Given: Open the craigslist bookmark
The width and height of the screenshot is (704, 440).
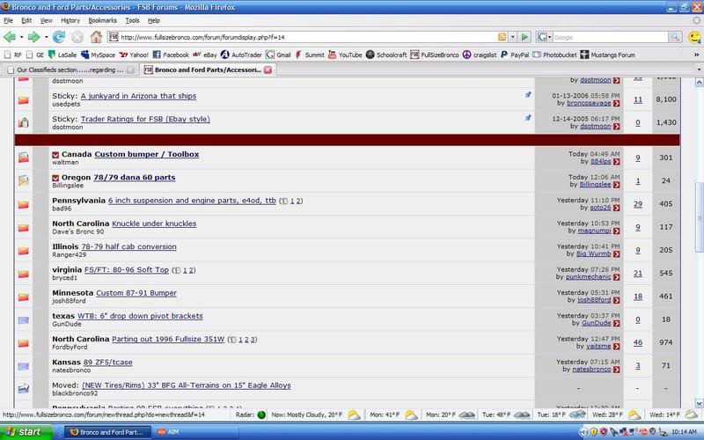Looking at the screenshot, I should pyautogui.click(x=480, y=55).
